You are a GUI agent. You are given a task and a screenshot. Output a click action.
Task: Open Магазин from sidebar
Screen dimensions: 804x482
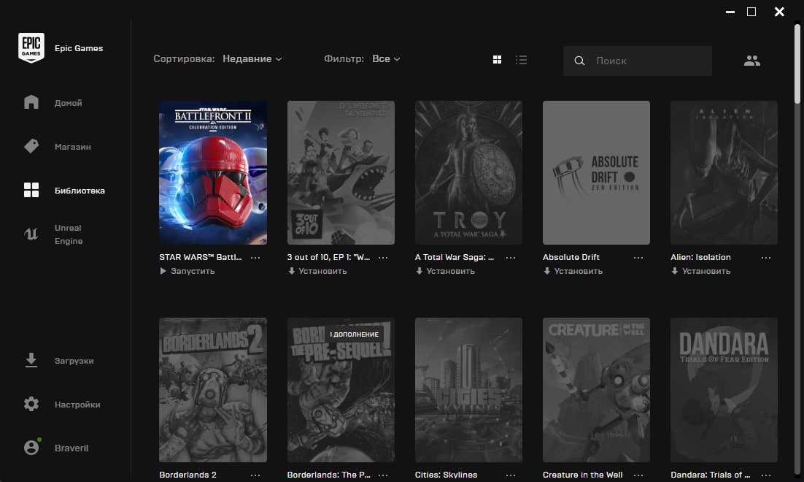(58, 146)
